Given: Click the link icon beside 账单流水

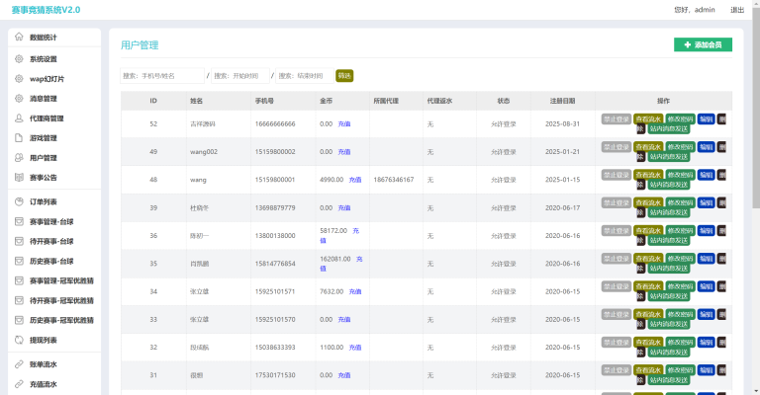Looking at the screenshot, I should pos(19,364).
